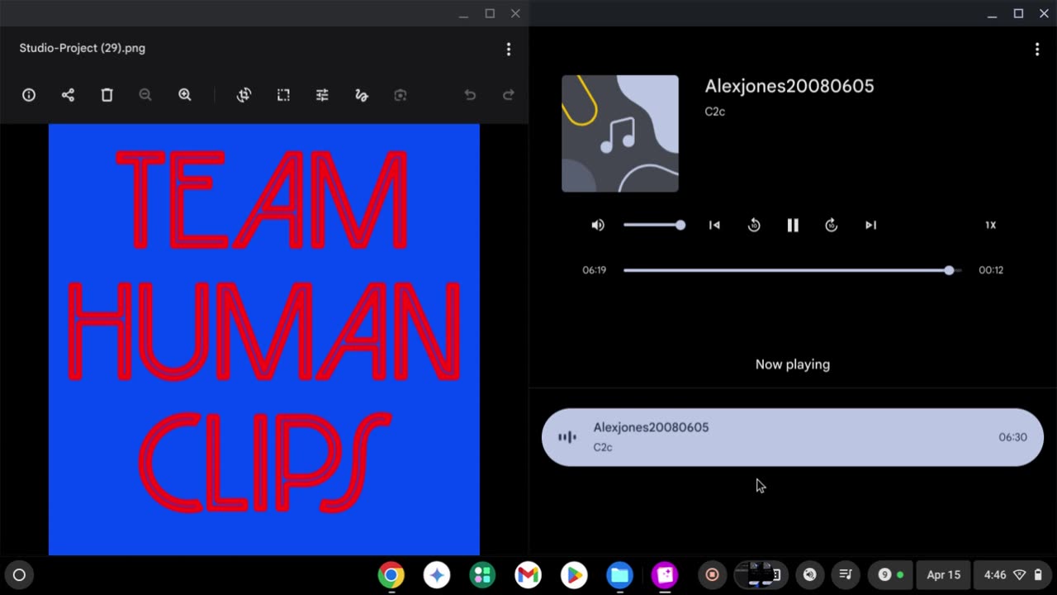Open image info in Gallery toolbar
Screen dimensions: 1057x595
click(x=29, y=95)
